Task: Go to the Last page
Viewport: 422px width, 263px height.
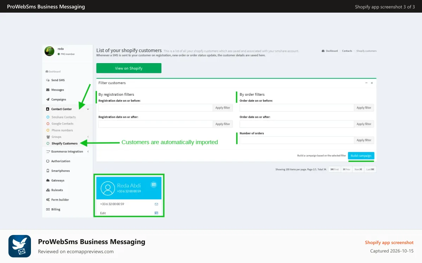Action: click(370, 169)
